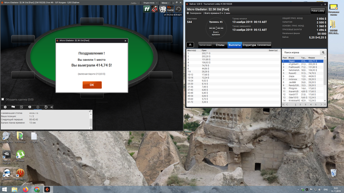Go to last page of player list

click(x=324, y=104)
